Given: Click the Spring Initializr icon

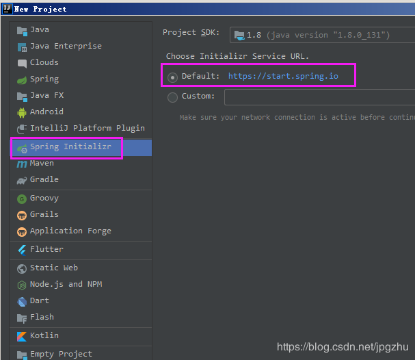Looking at the screenshot, I should pyautogui.click(x=22, y=149).
